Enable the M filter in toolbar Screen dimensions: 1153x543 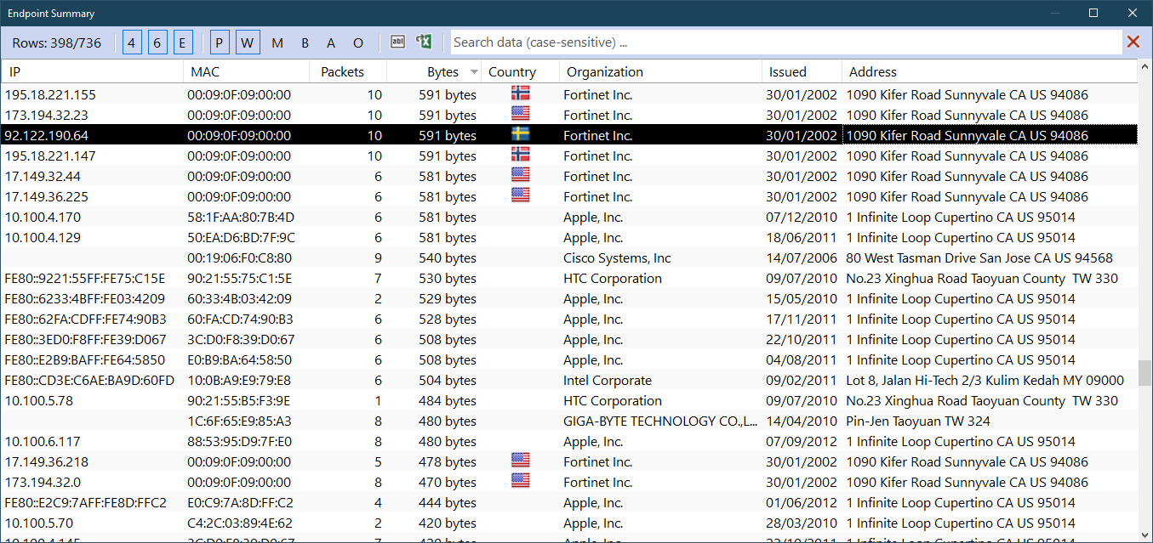(277, 42)
